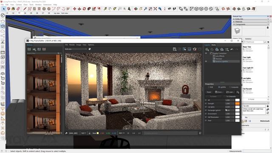This screenshot has width=272, height=153.
Task: Click the teapot render icon in VFB toolbar
Action: pos(195,49)
